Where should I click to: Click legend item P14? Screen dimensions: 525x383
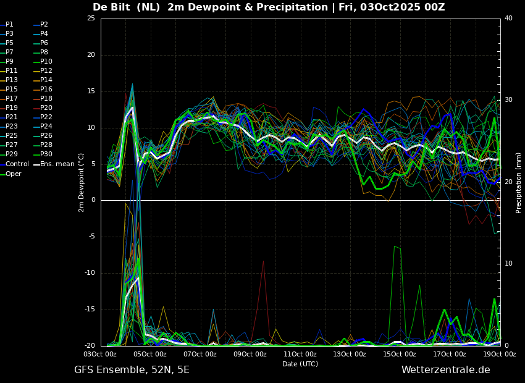(43, 80)
